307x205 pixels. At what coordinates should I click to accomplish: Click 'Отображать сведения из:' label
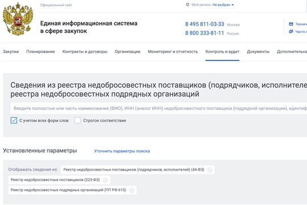[x=33, y=170]
